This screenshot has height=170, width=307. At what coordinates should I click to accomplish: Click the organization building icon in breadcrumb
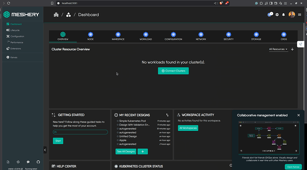(56, 15)
